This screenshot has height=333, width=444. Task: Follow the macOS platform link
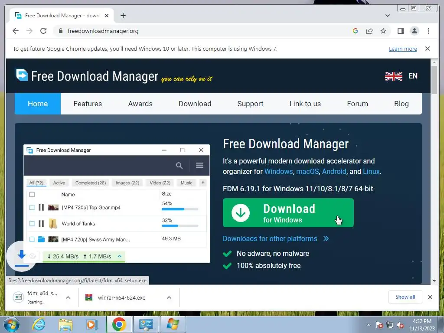[307, 171]
